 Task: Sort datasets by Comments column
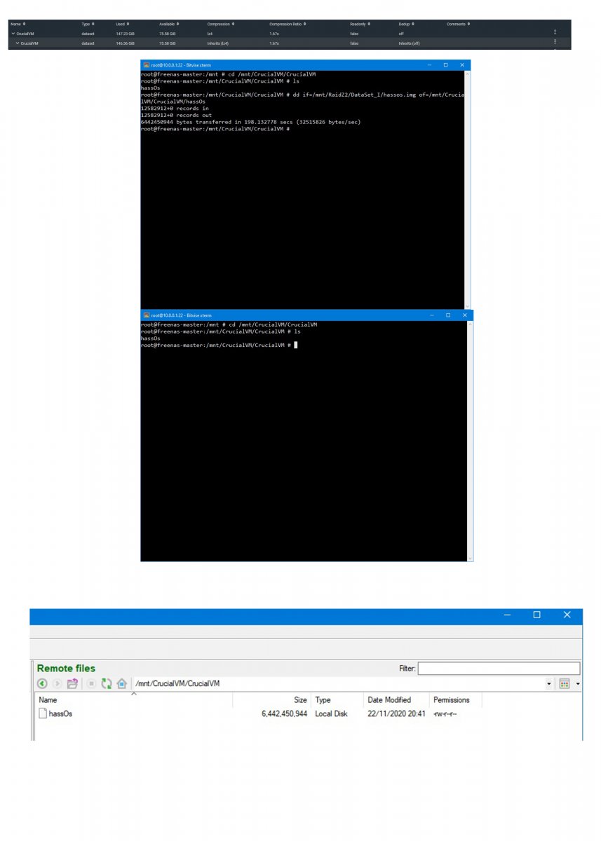point(458,24)
